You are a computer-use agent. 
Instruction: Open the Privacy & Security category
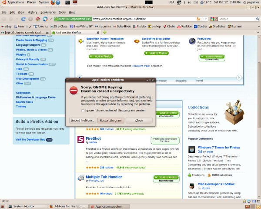point(28,59)
